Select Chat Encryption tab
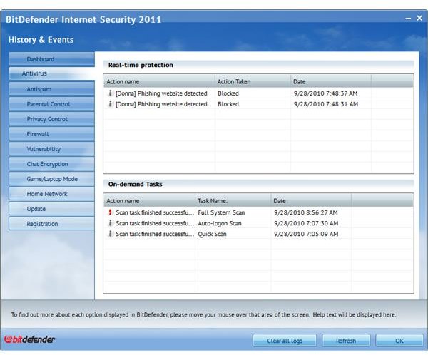The image size is (428, 355). (x=51, y=164)
